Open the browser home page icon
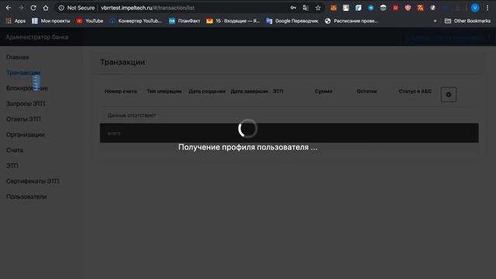 point(46,8)
